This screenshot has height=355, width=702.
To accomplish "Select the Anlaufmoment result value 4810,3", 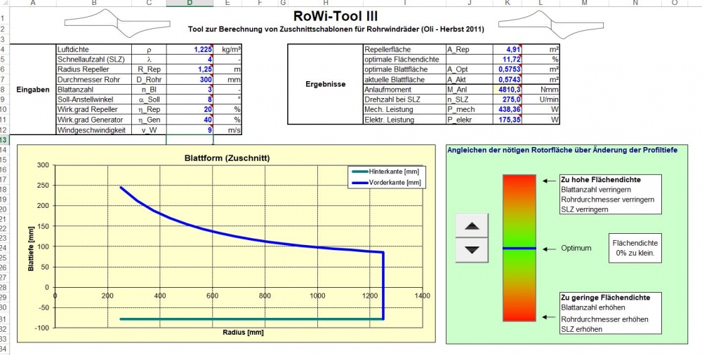I will tap(507, 90).
